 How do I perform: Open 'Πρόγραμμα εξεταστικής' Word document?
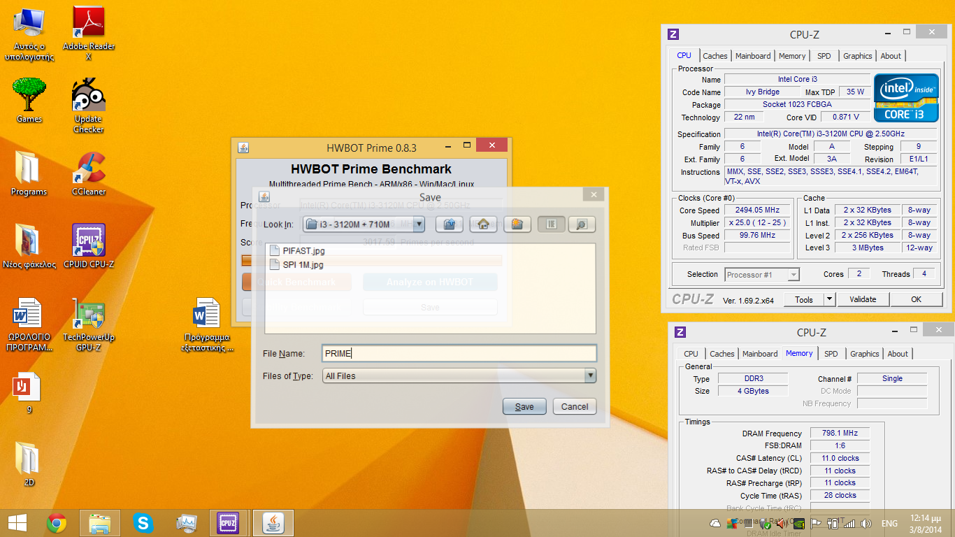pos(207,324)
